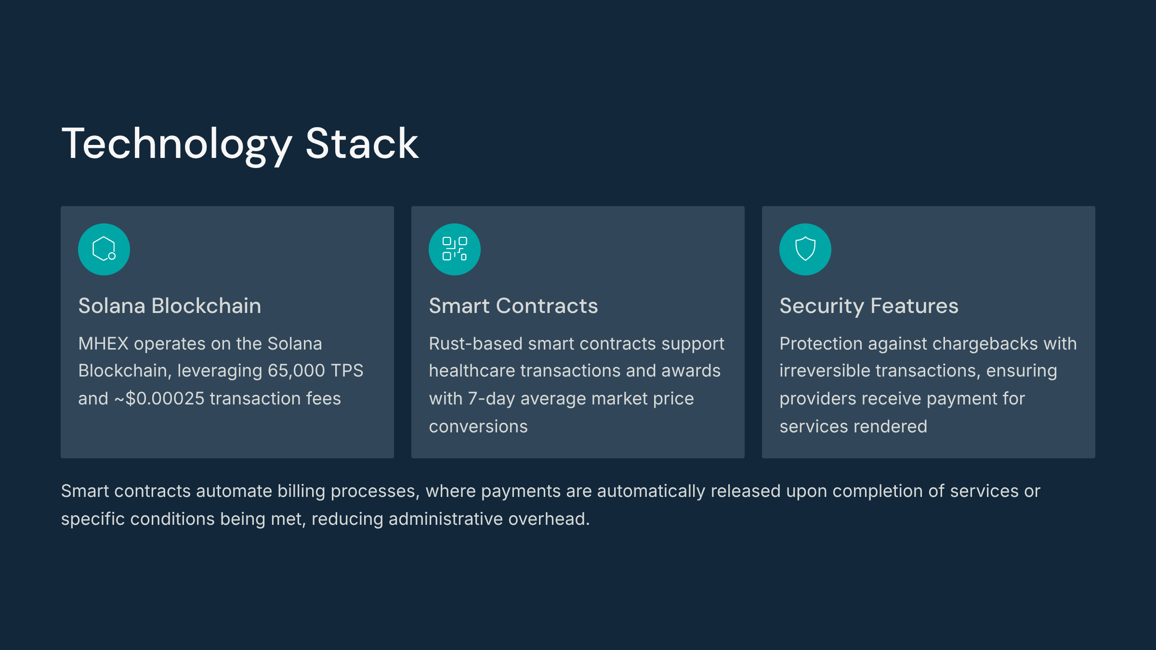Viewport: 1156px width, 650px height.
Task: Select the Security Features card heading
Action: coord(869,307)
